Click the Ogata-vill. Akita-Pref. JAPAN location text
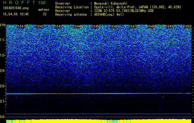 click(x=138, y=7)
